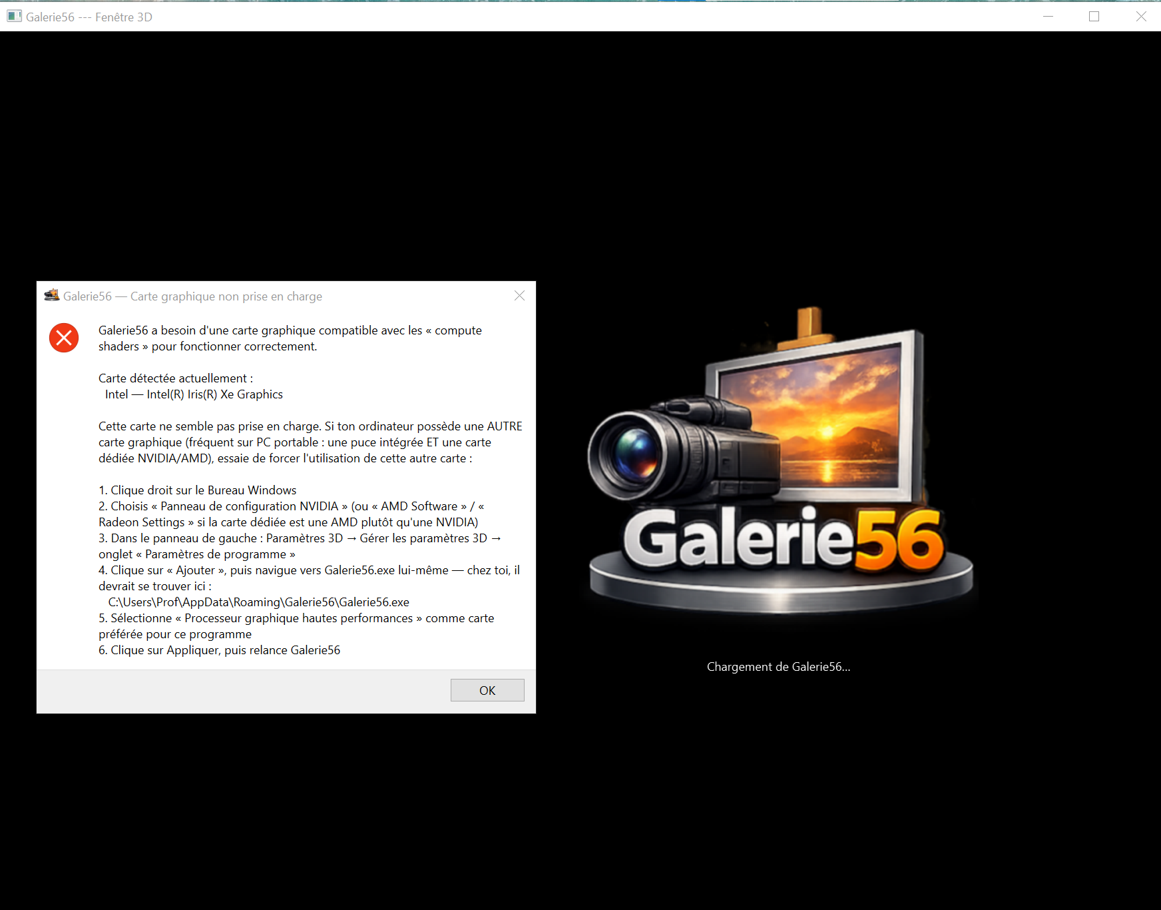Click the 'Intel — Intel(R) Iris(R) Xe Graphics' line
This screenshot has height=910, width=1161.
point(194,394)
